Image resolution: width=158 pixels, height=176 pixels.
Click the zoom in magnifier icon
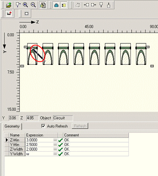(x=25, y=5)
